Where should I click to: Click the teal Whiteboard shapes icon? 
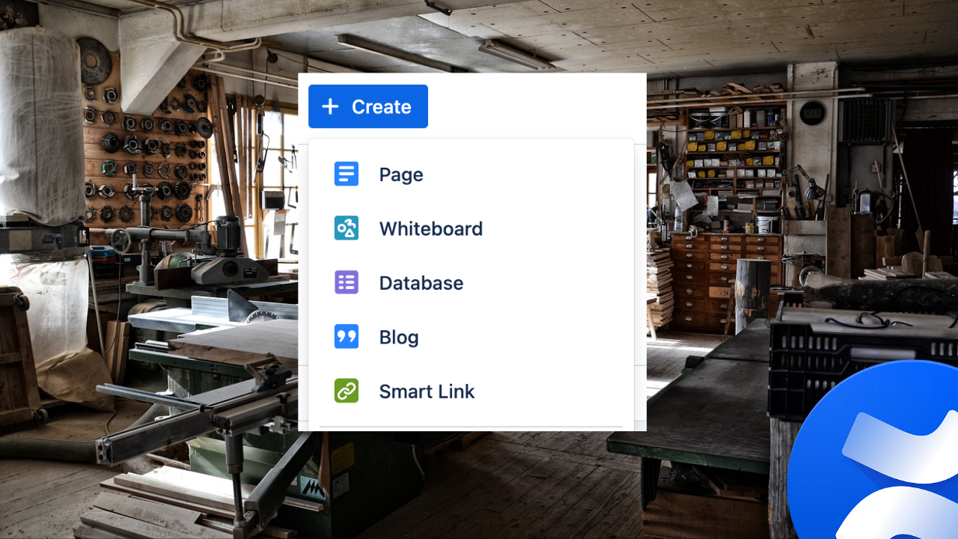point(347,228)
